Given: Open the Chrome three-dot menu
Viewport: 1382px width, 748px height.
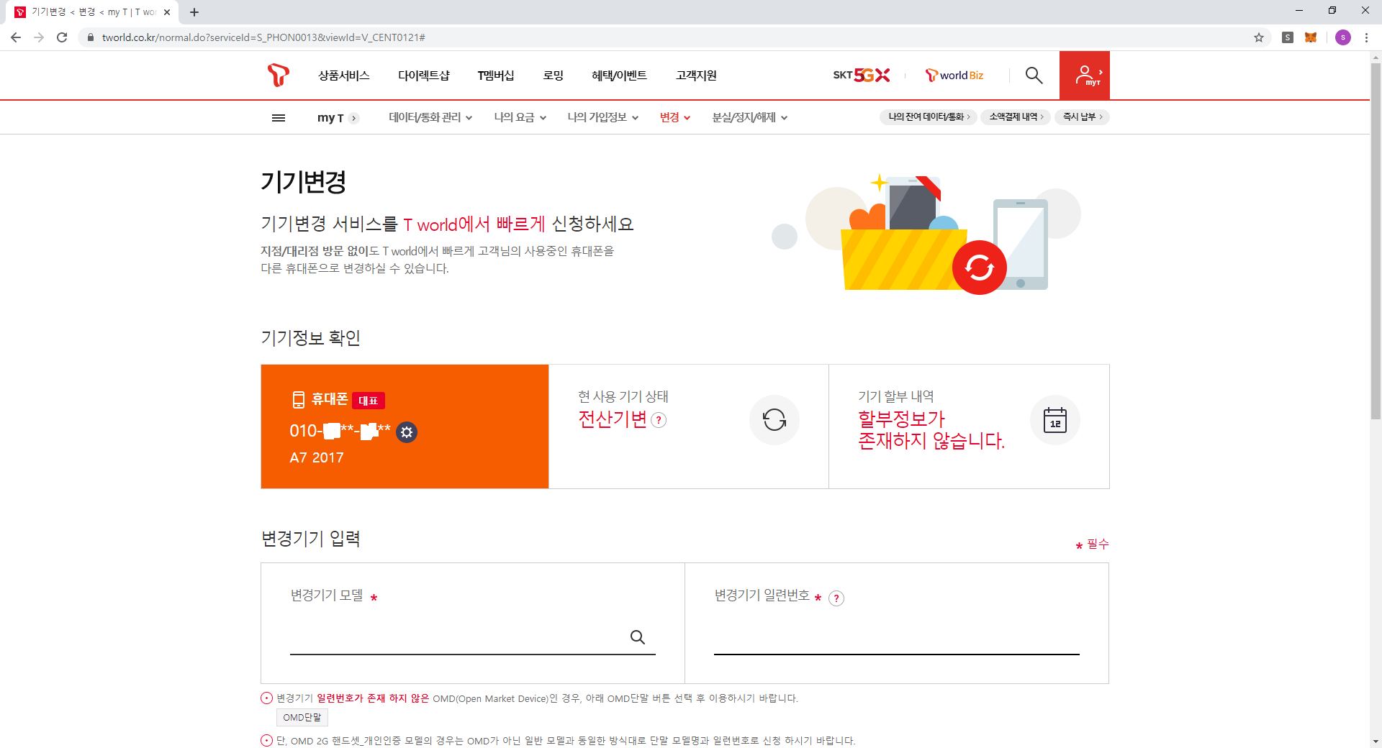Looking at the screenshot, I should pyautogui.click(x=1366, y=37).
